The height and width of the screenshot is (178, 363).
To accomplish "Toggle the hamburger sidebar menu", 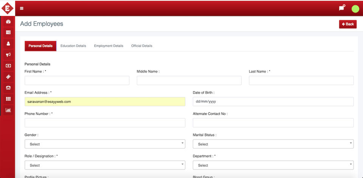I will tap(22, 8).
